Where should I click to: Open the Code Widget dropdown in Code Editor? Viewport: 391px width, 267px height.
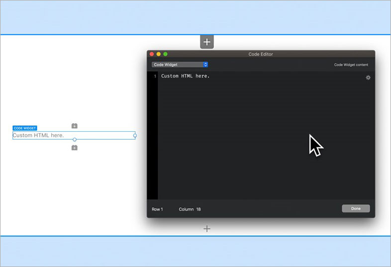pos(180,65)
